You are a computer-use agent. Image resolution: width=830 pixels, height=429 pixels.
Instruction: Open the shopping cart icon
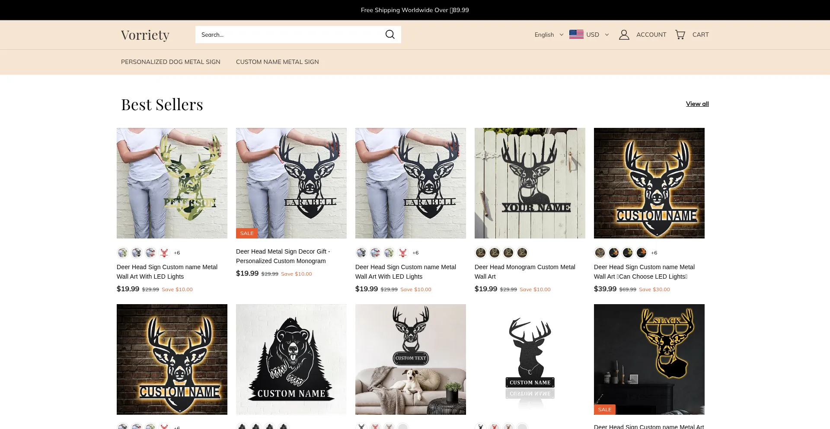point(680,35)
